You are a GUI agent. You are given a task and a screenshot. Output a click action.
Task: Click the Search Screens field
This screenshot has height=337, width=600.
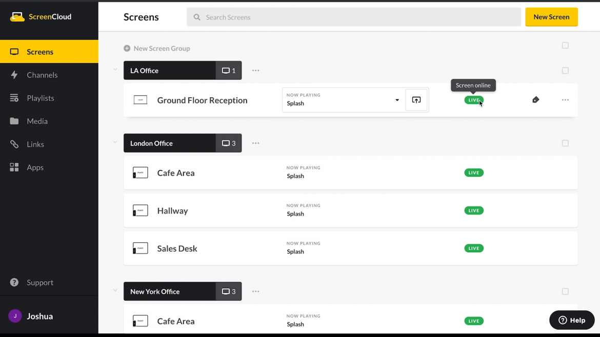[x=353, y=17]
